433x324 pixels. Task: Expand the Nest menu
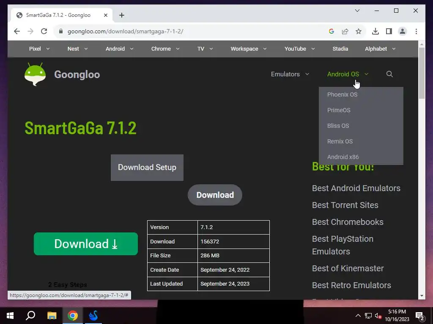[77, 49]
